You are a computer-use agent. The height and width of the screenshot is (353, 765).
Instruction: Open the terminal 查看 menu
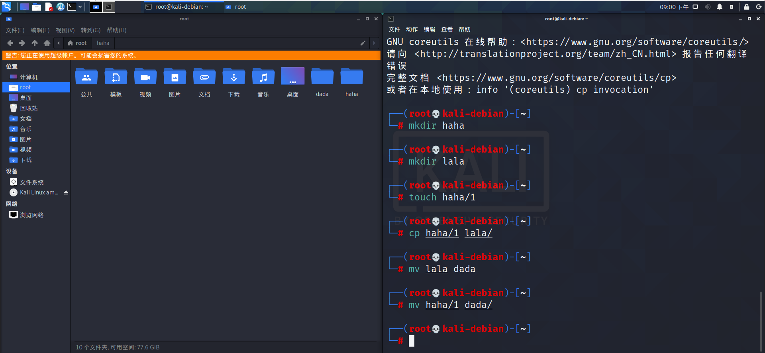point(447,29)
